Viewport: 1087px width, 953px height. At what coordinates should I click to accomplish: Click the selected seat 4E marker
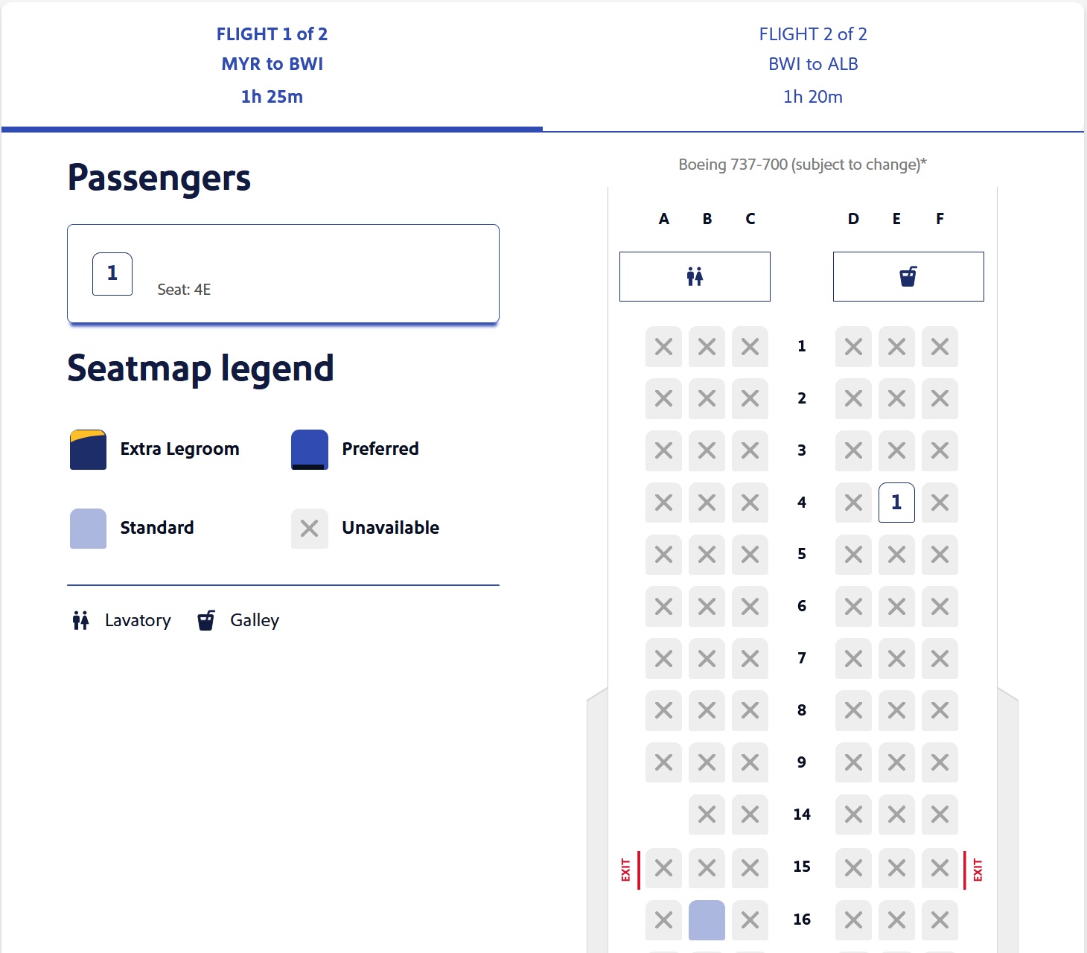click(x=896, y=503)
